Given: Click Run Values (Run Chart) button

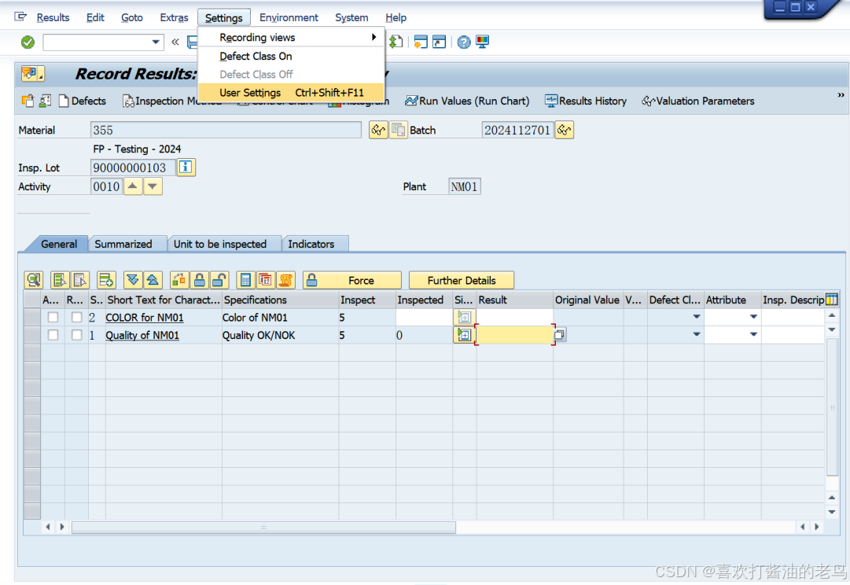Looking at the screenshot, I should 467,101.
